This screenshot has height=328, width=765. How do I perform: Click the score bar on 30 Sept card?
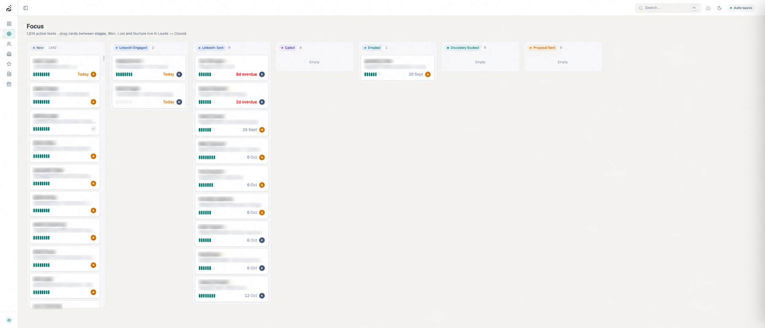(373, 74)
